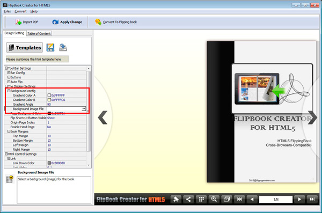Viewport: 322px width, 213px height.
Task: Click Origin Page Index value 1
Action: 48,122
